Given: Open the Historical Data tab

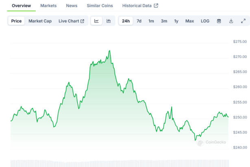Looking at the screenshot, I should pos(140,6).
